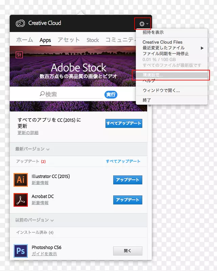Viewport: 217px width, 271px height.
Task: Open 最近変更したファイル submenu arrow
Action: (202, 48)
